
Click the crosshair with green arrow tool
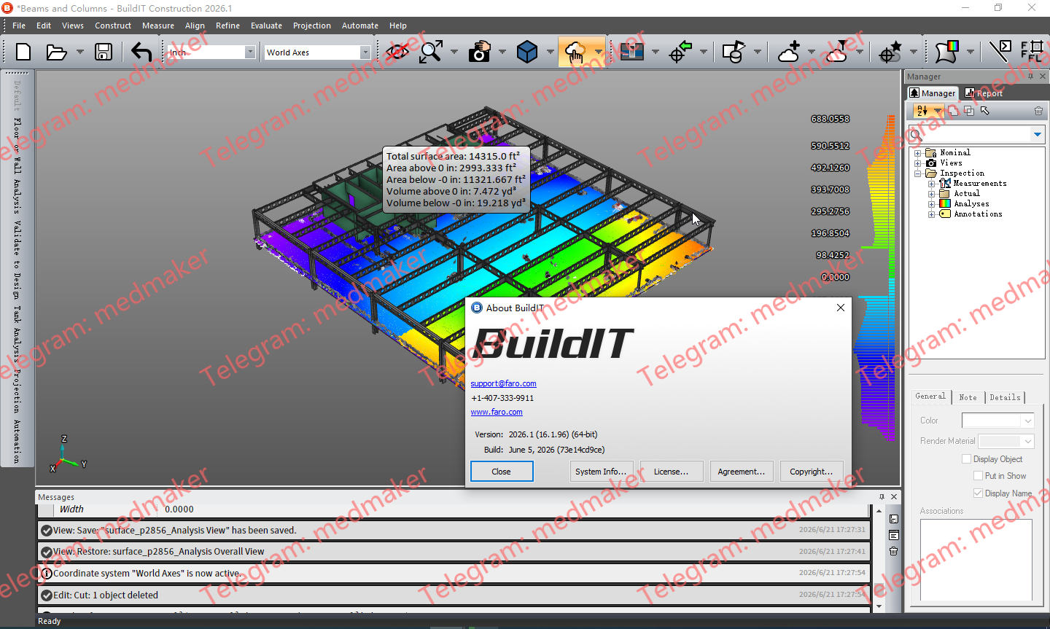pos(680,52)
